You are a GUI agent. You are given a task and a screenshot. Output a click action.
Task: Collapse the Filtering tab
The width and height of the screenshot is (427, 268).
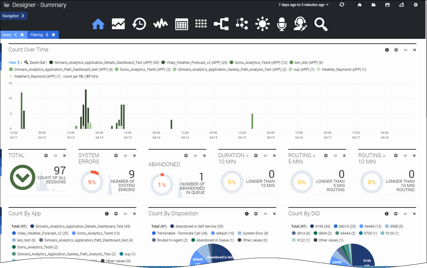point(47,35)
